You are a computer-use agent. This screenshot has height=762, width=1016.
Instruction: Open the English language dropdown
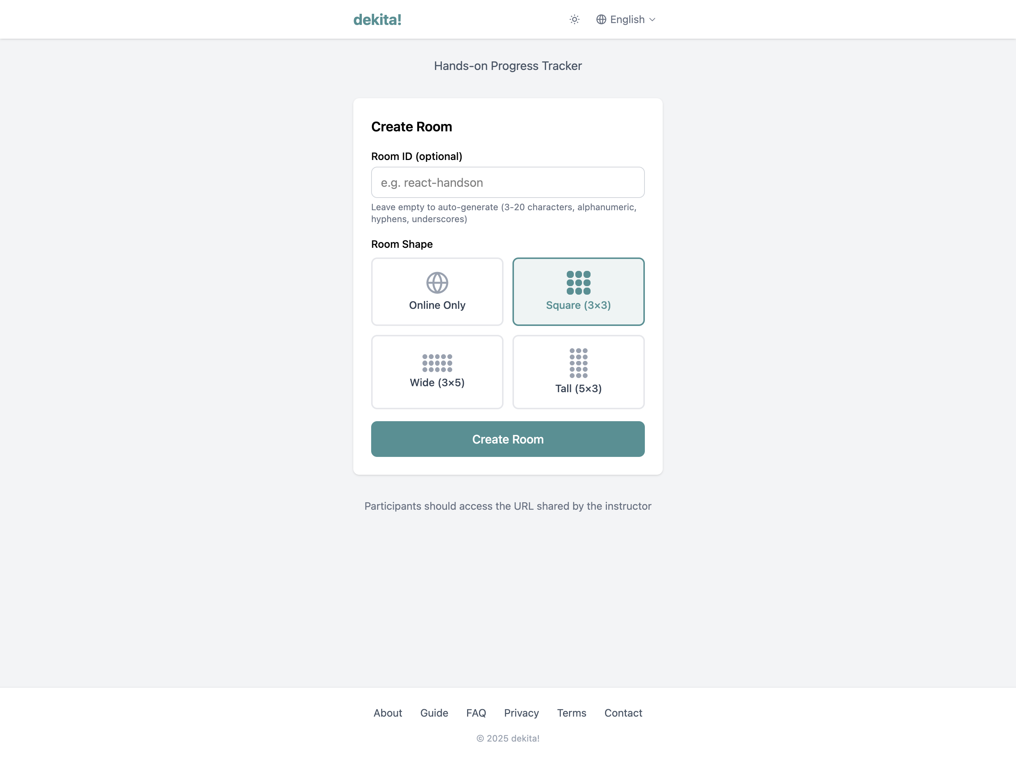pyautogui.click(x=627, y=19)
